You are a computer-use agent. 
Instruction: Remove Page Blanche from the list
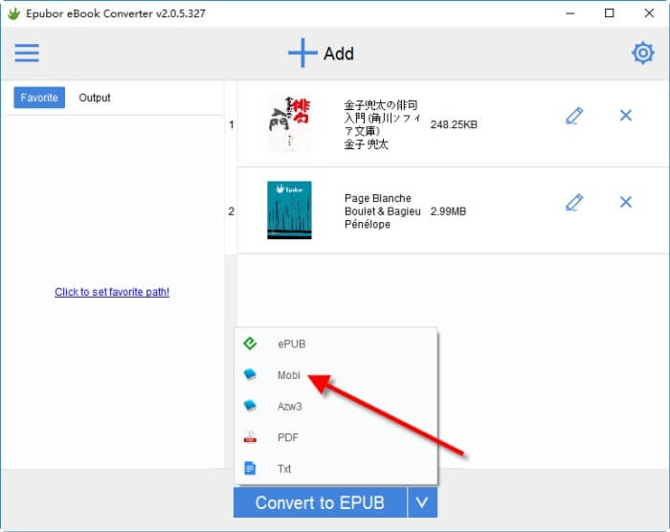pyautogui.click(x=626, y=202)
